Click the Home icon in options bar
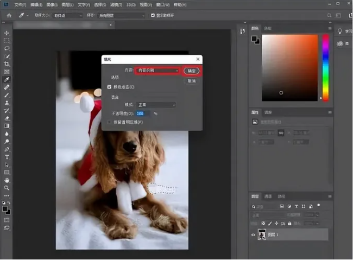The image size is (353, 260). point(9,16)
